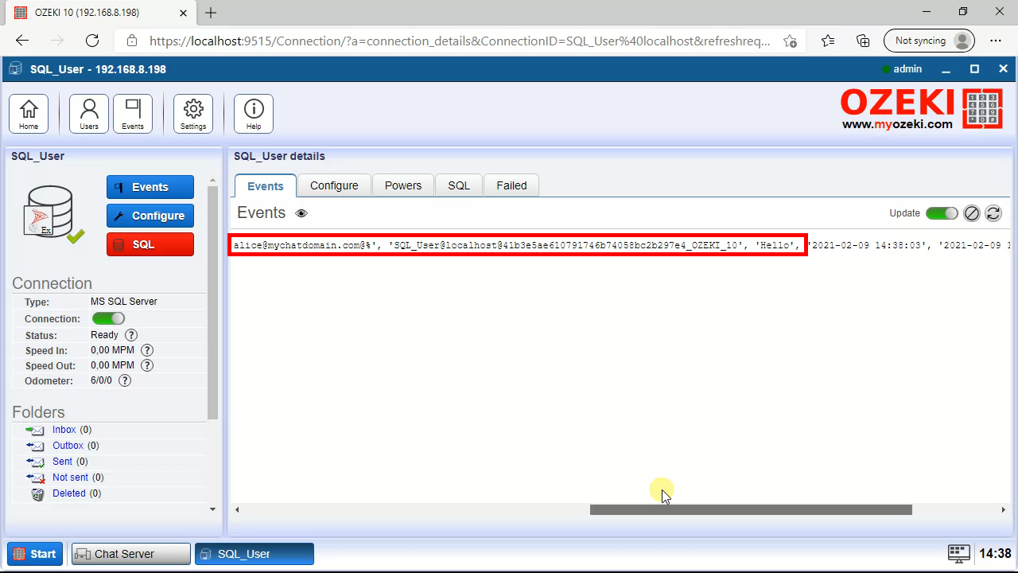Open the Inbox folder link
The height and width of the screenshot is (573, 1018).
click(64, 430)
